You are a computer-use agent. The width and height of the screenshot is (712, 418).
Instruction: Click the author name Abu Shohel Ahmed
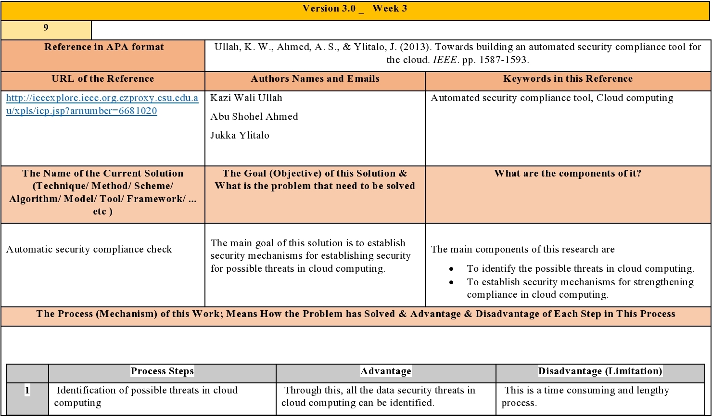pyautogui.click(x=254, y=116)
